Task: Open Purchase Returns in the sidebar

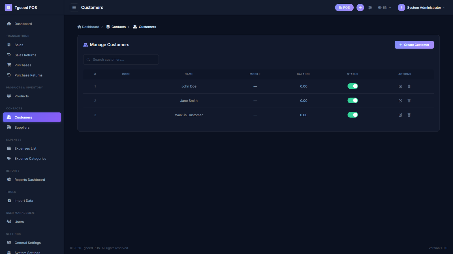Action: 32,75
